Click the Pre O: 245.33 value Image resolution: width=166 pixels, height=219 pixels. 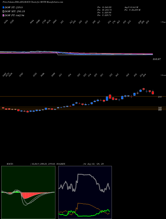104,7
